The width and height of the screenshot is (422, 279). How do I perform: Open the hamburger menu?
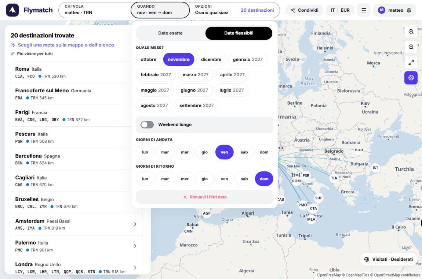(364, 10)
